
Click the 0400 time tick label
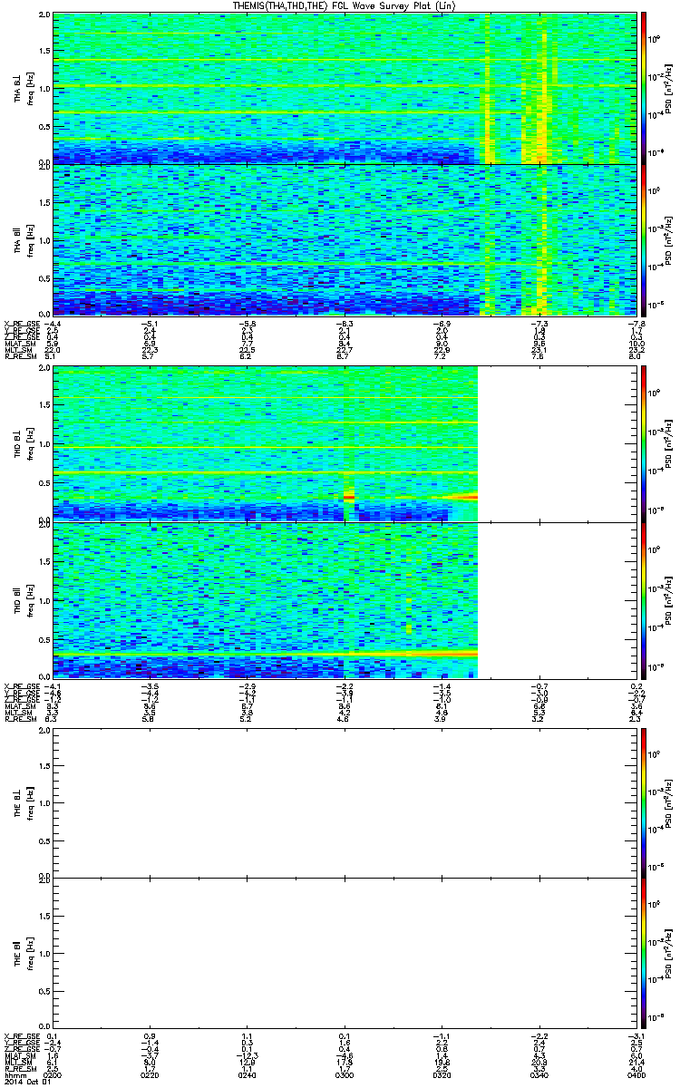636,1075
